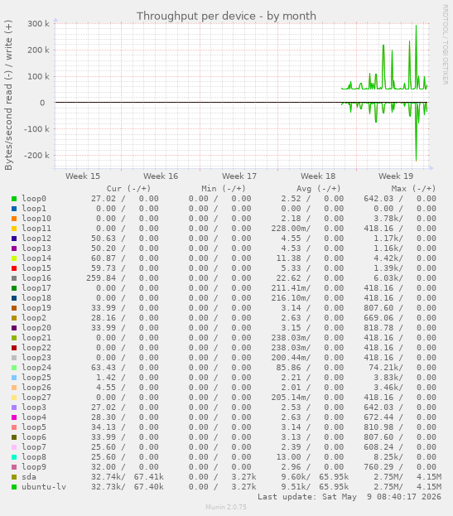The image size is (453, 516).
Task: Click the -200 k y-axis label
Action: click(36, 156)
